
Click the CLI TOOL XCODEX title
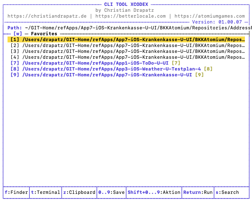coord(126,4)
